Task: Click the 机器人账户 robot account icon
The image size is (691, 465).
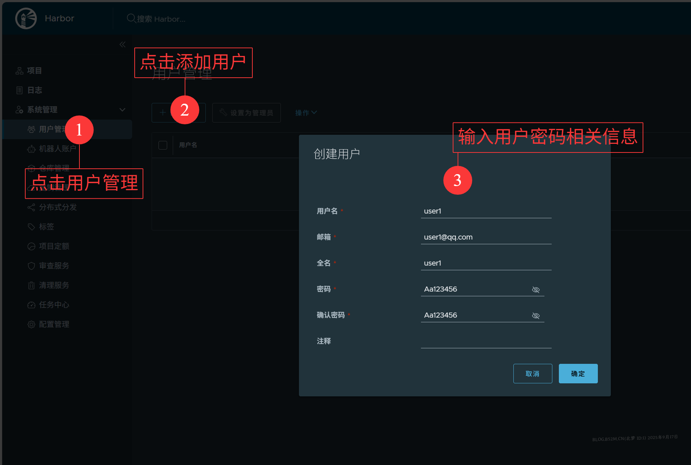Action: [x=31, y=149]
